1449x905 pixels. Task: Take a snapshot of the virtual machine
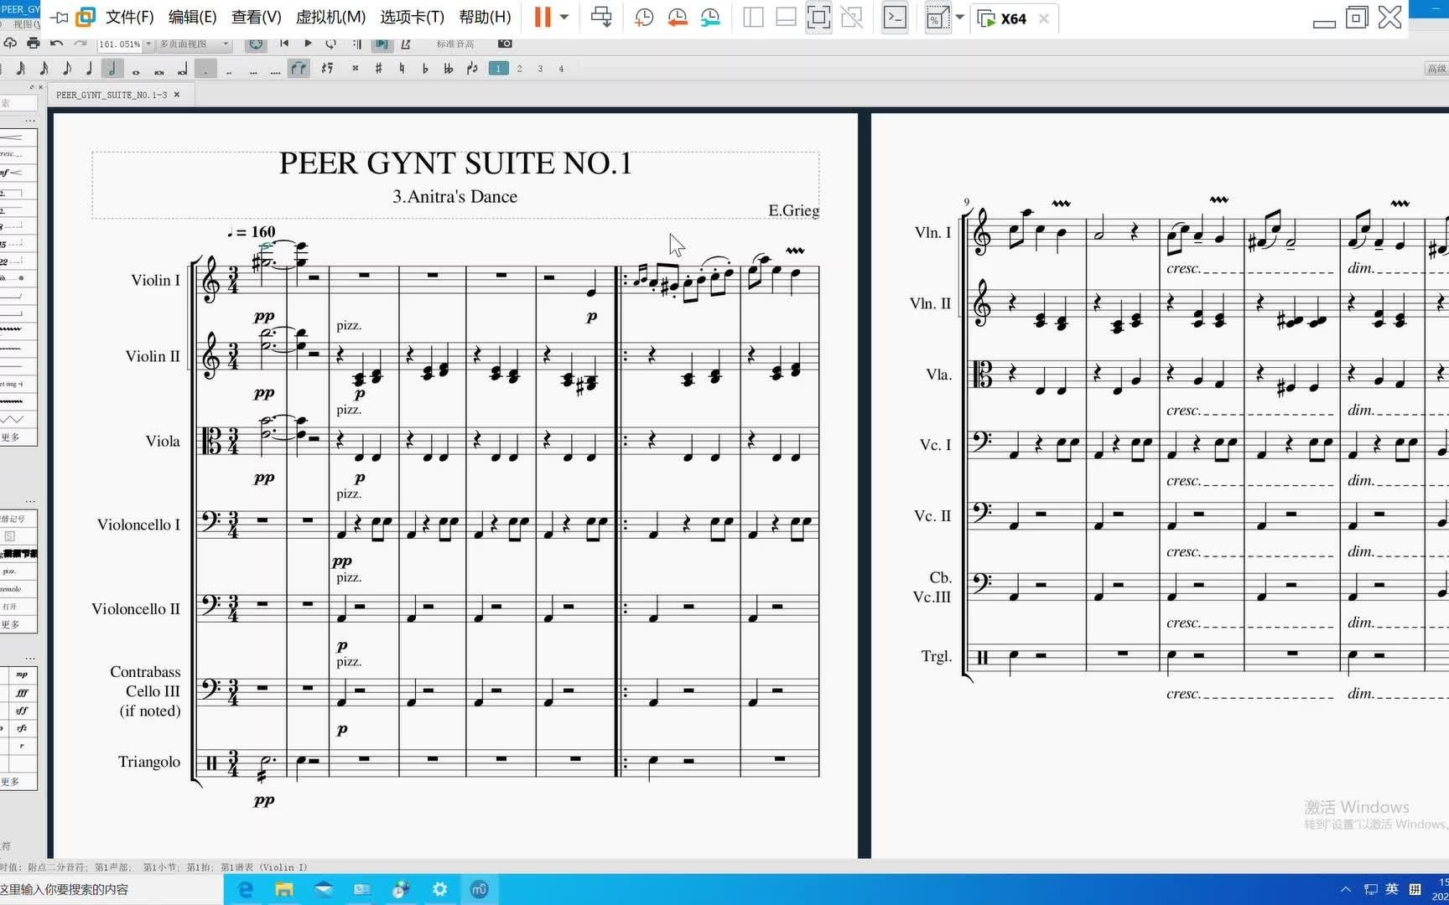coord(644,18)
